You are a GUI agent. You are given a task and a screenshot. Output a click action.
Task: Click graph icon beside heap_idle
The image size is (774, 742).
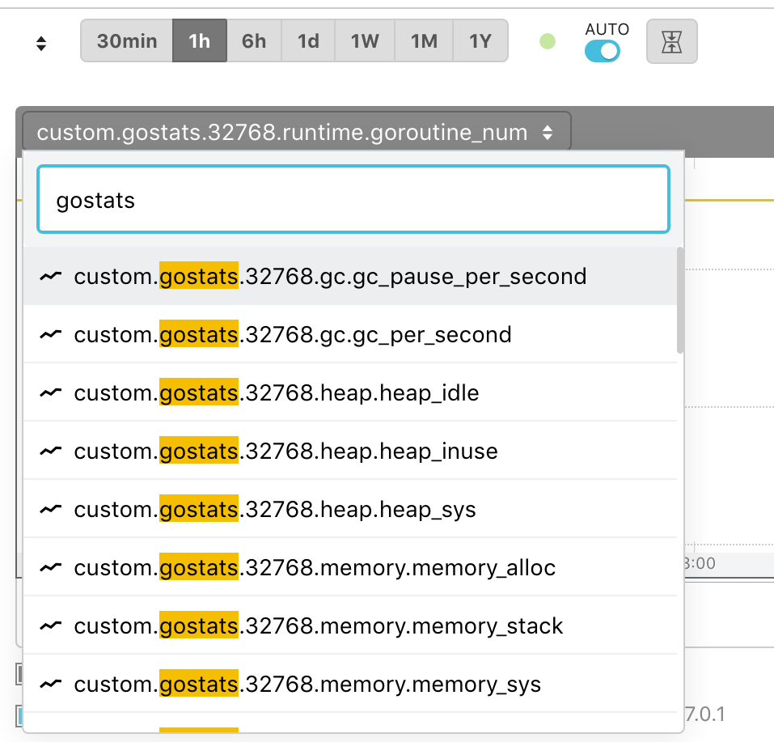tap(51, 392)
